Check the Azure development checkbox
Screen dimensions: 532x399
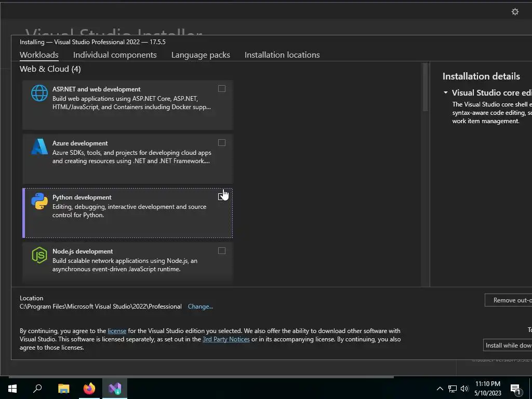click(221, 142)
